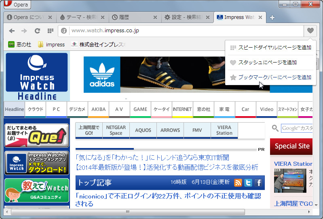The image size is (323, 219).
Task: Select the '窓の杜' site nav tab
Action: coord(203,109)
